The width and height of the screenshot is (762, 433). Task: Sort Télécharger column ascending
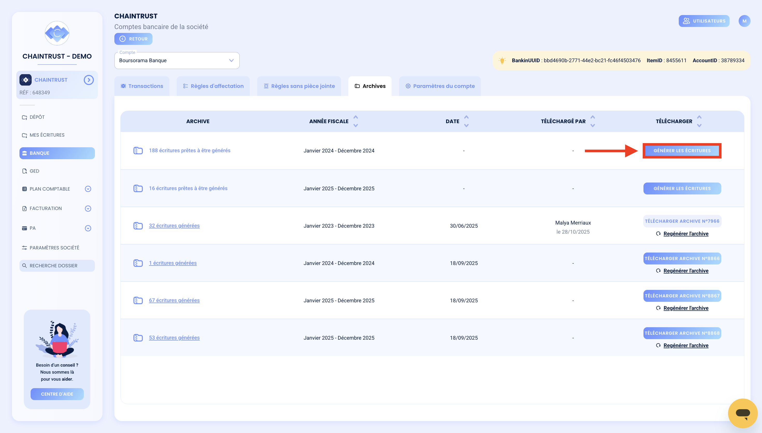tap(699, 117)
